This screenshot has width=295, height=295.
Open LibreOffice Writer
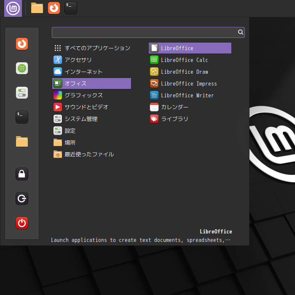click(187, 95)
